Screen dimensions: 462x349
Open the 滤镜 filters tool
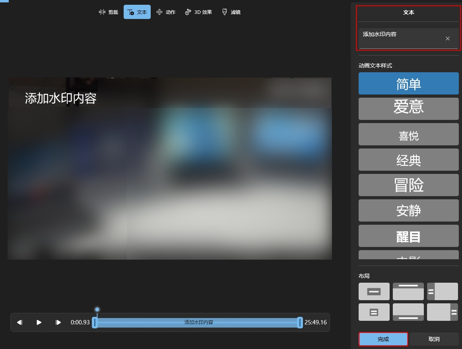[x=231, y=12]
